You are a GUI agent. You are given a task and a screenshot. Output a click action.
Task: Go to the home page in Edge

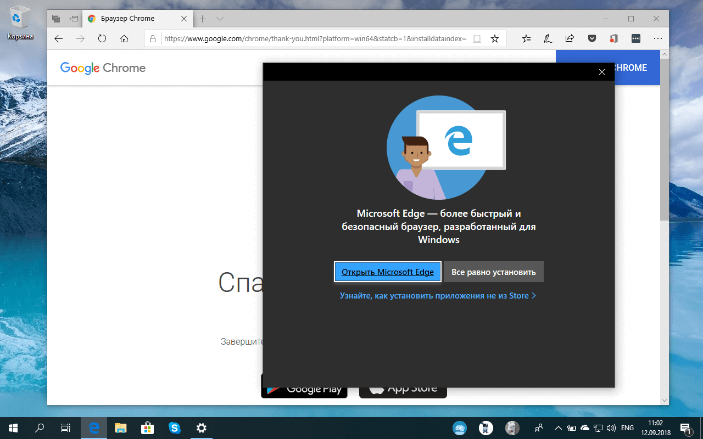click(124, 38)
